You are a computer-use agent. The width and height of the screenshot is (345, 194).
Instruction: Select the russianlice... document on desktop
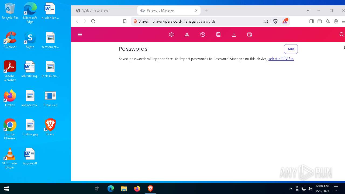[50, 11]
